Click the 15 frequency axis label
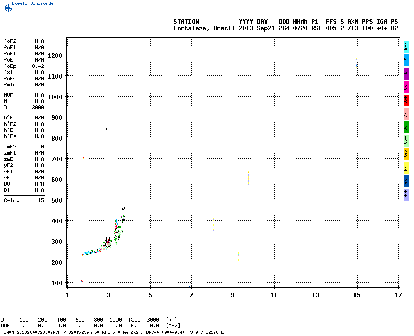This screenshot has width=414, height=336. point(357,295)
